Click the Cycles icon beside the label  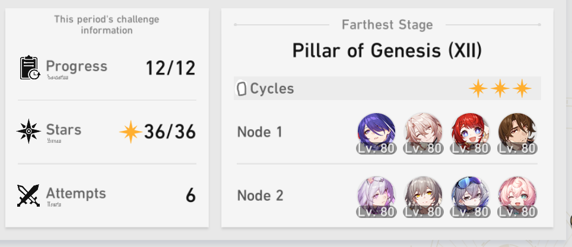pyautogui.click(x=241, y=88)
